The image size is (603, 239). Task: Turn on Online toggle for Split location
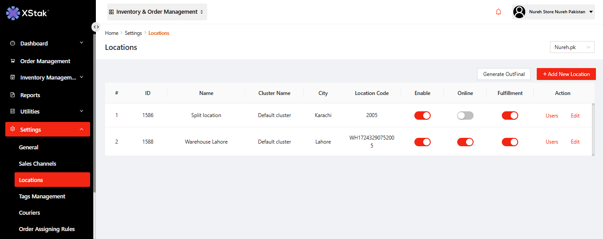(465, 116)
